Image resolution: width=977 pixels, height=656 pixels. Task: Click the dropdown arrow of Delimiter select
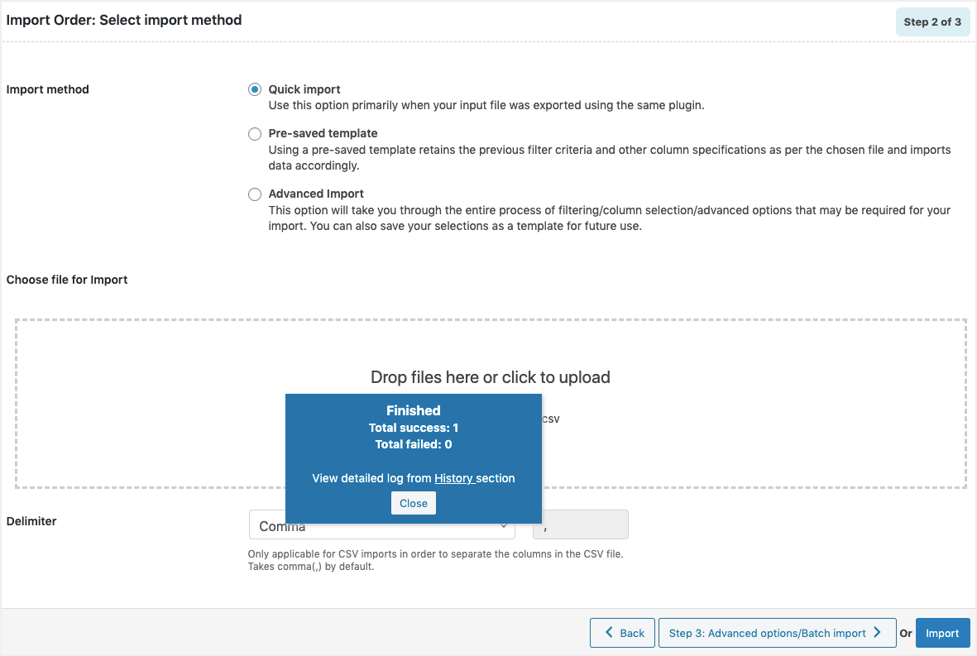[503, 526]
